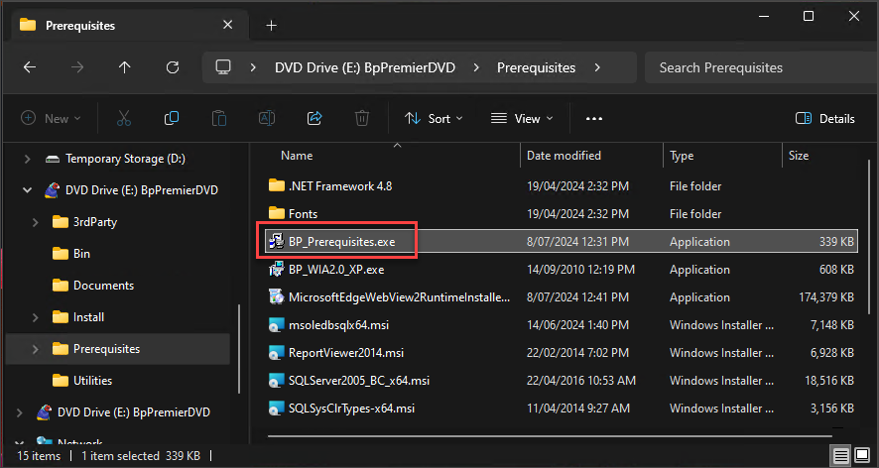Screen dimensions: 879x468
Task: Select the Bin folder in tree
Action: (x=81, y=254)
